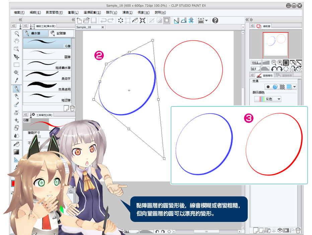Click navigator zoom out magnifier
The width and height of the screenshot is (312, 235).
pyautogui.click(x=274, y=63)
